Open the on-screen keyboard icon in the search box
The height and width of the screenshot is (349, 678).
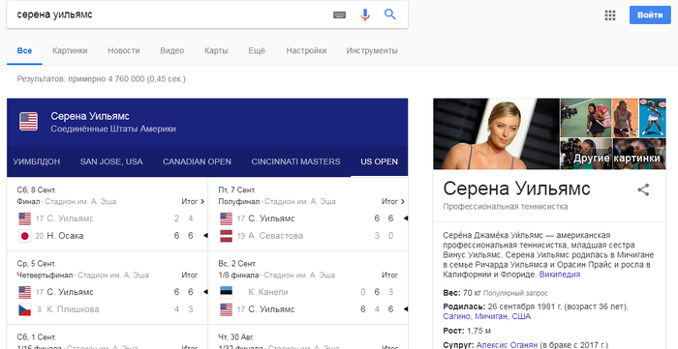tap(339, 15)
